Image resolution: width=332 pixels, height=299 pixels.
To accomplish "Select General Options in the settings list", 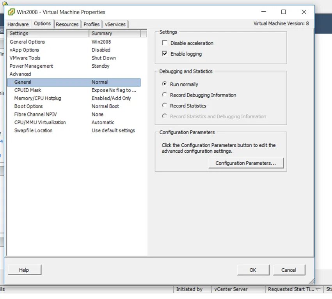I will coord(74,42).
